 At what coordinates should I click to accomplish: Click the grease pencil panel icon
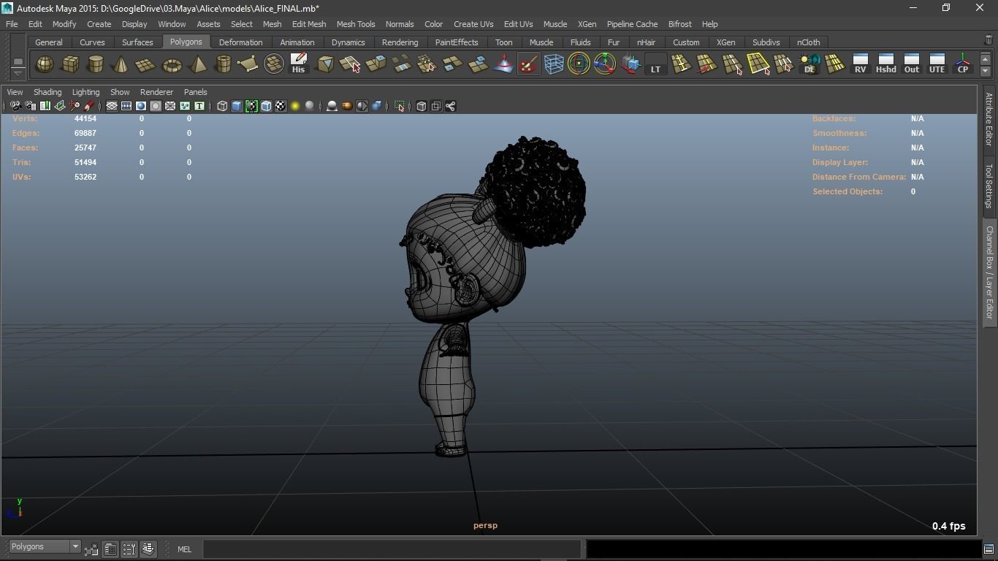(88, 106)
